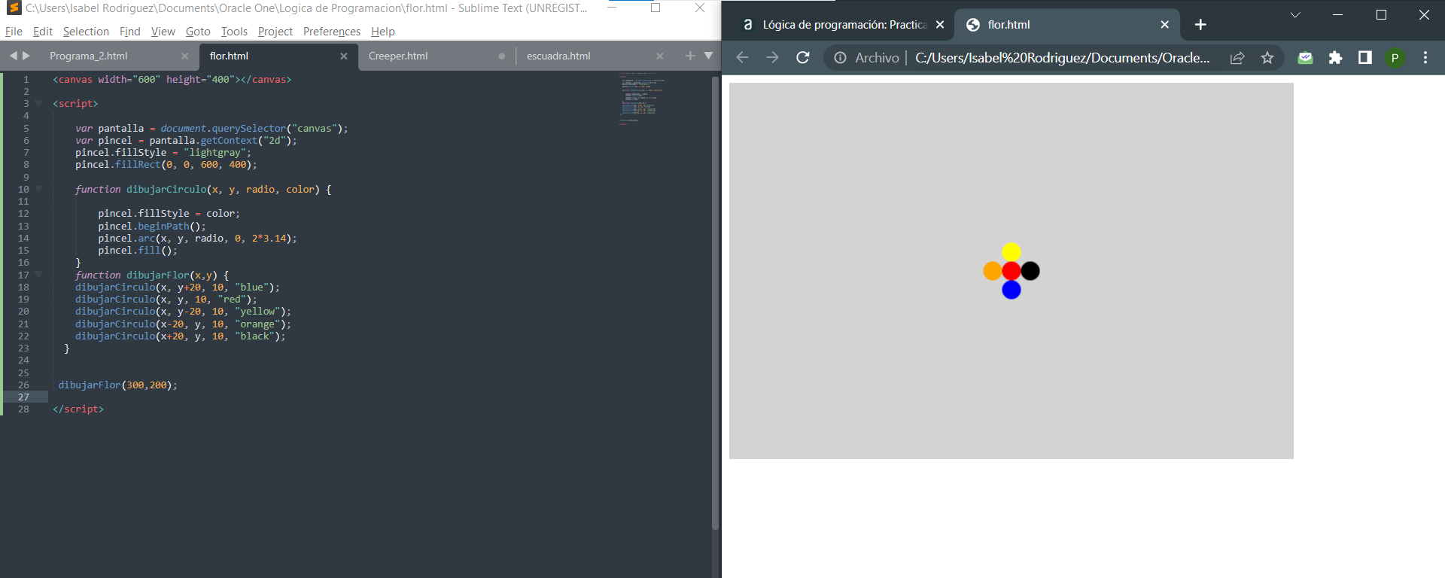Viewport: 1445px width, 578px height.
Task: Click the blue circle on the canvas
Action: 1011,290
